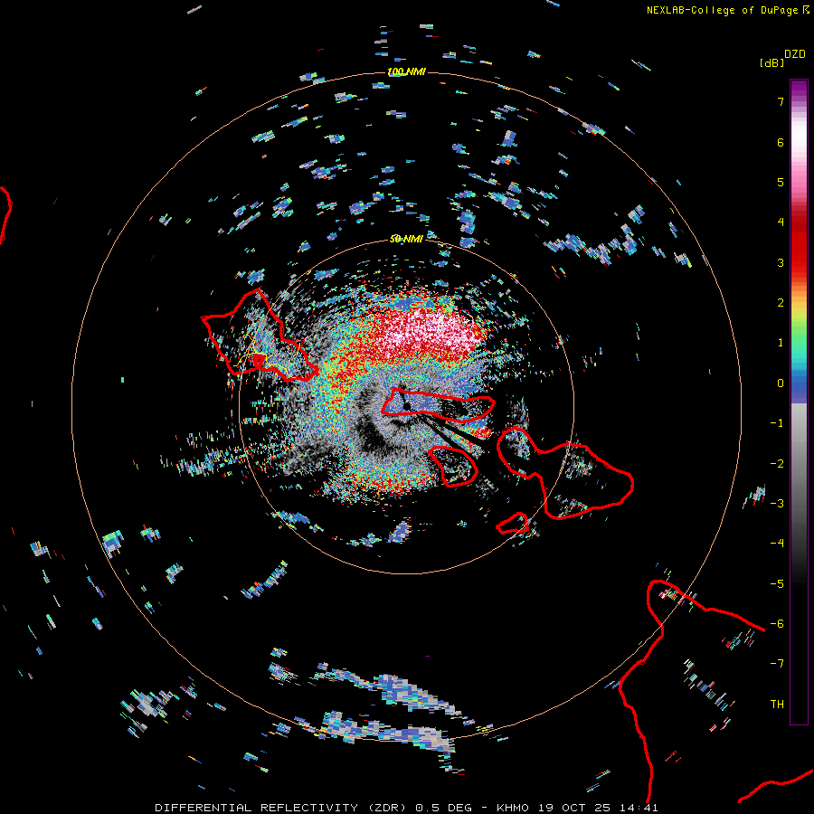Click the 4 value on color scale
The width and height of the screenshot is (814, 814).
click(x=781, y=222)
